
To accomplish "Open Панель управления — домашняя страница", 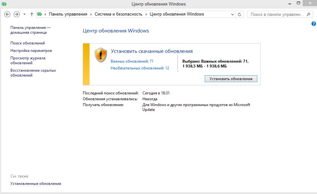I will 30,30.
